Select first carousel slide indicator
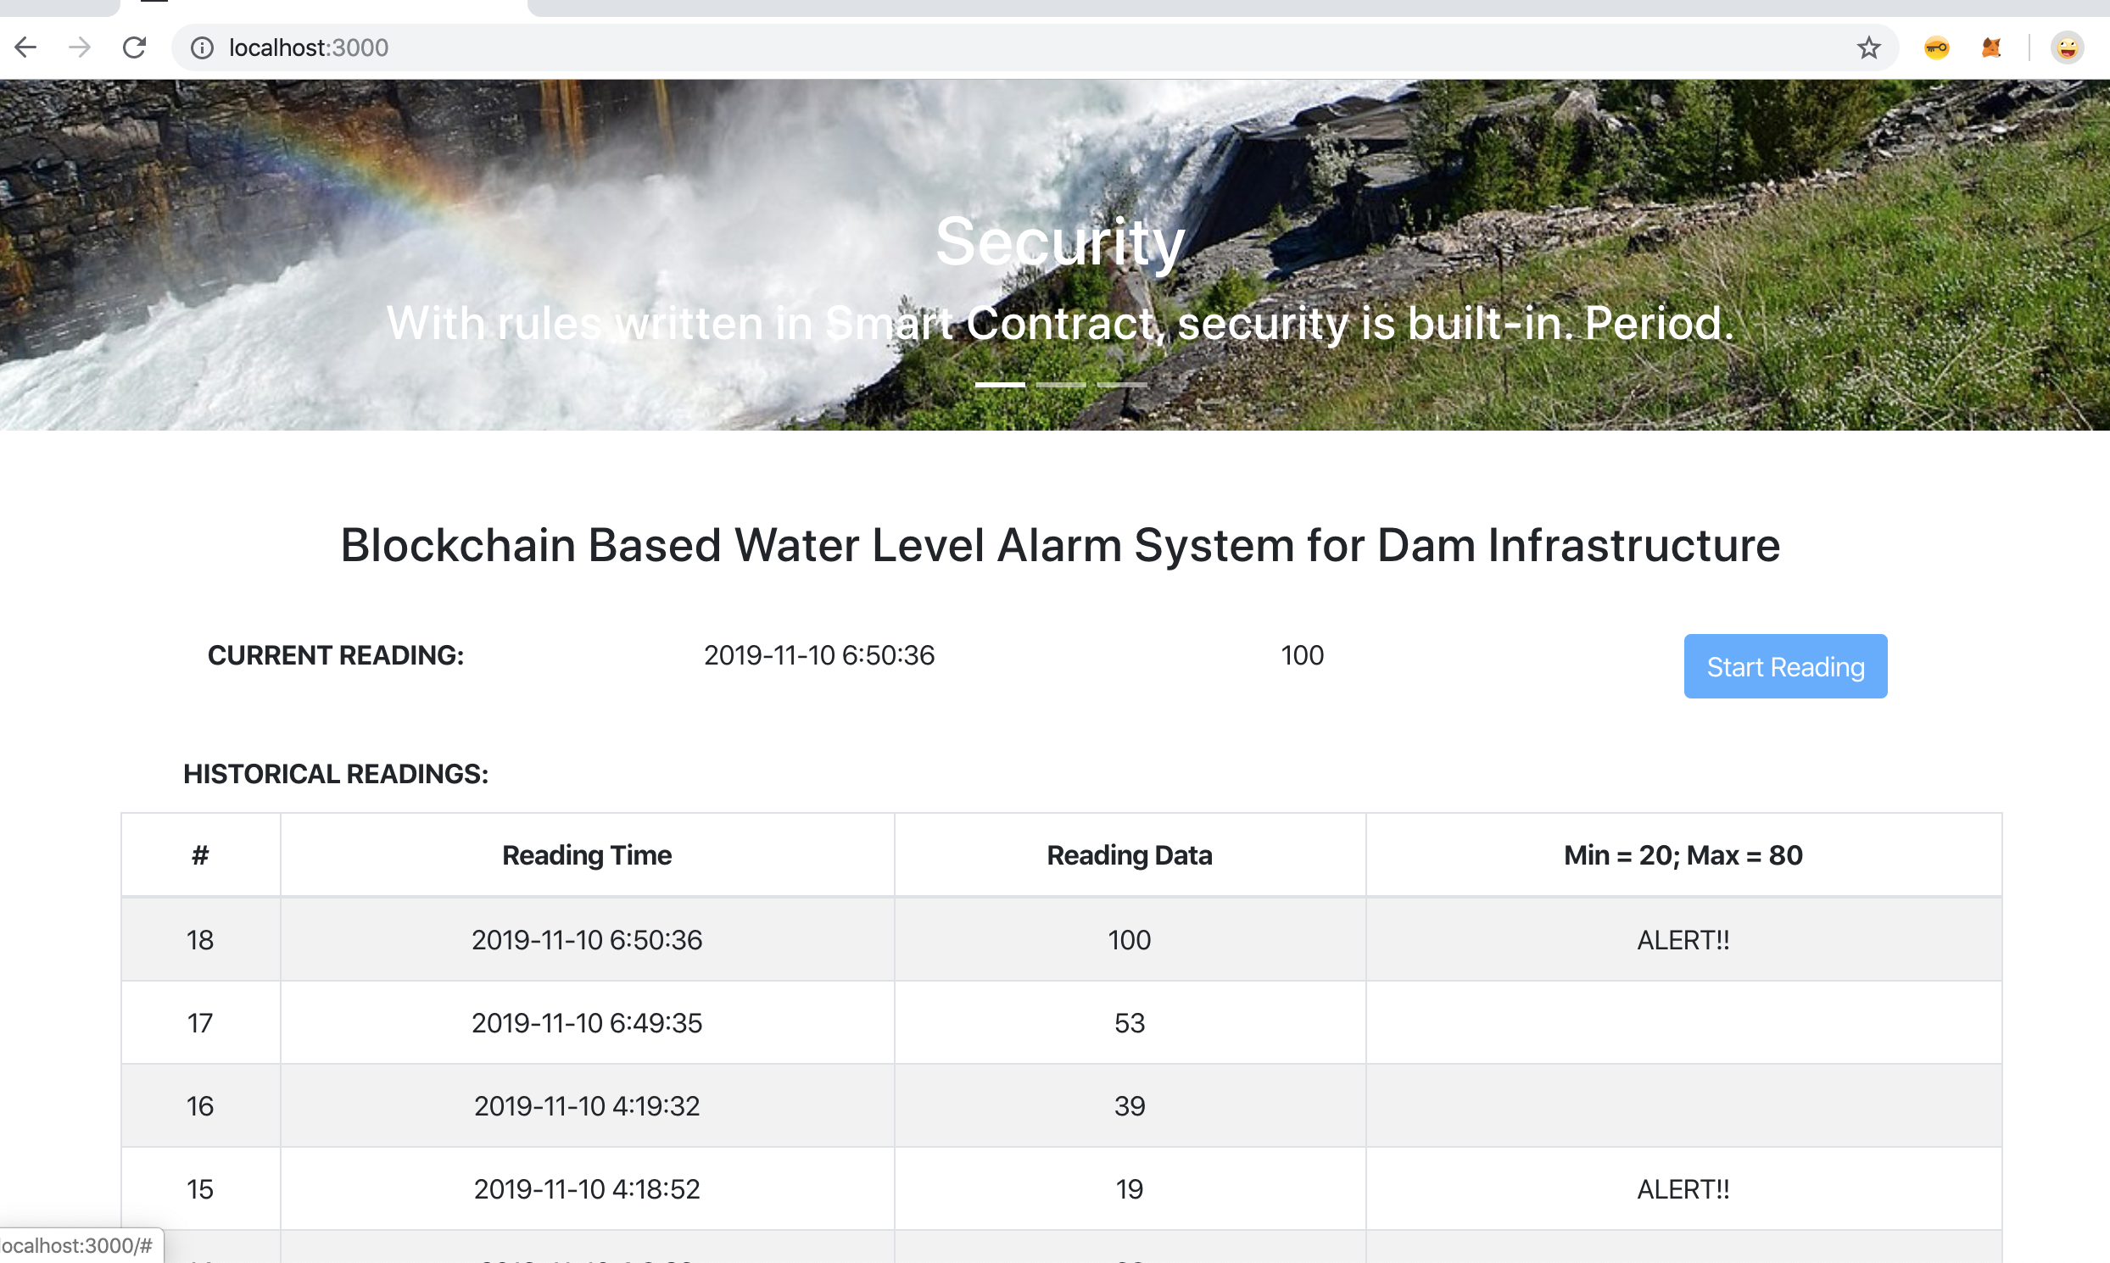2110x1263 pixels. coord(1000,385)
